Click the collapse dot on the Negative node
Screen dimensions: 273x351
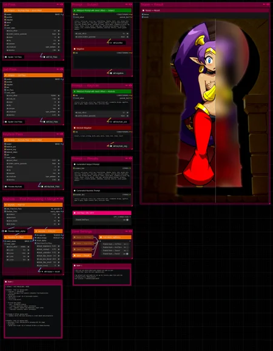point(75,49)
